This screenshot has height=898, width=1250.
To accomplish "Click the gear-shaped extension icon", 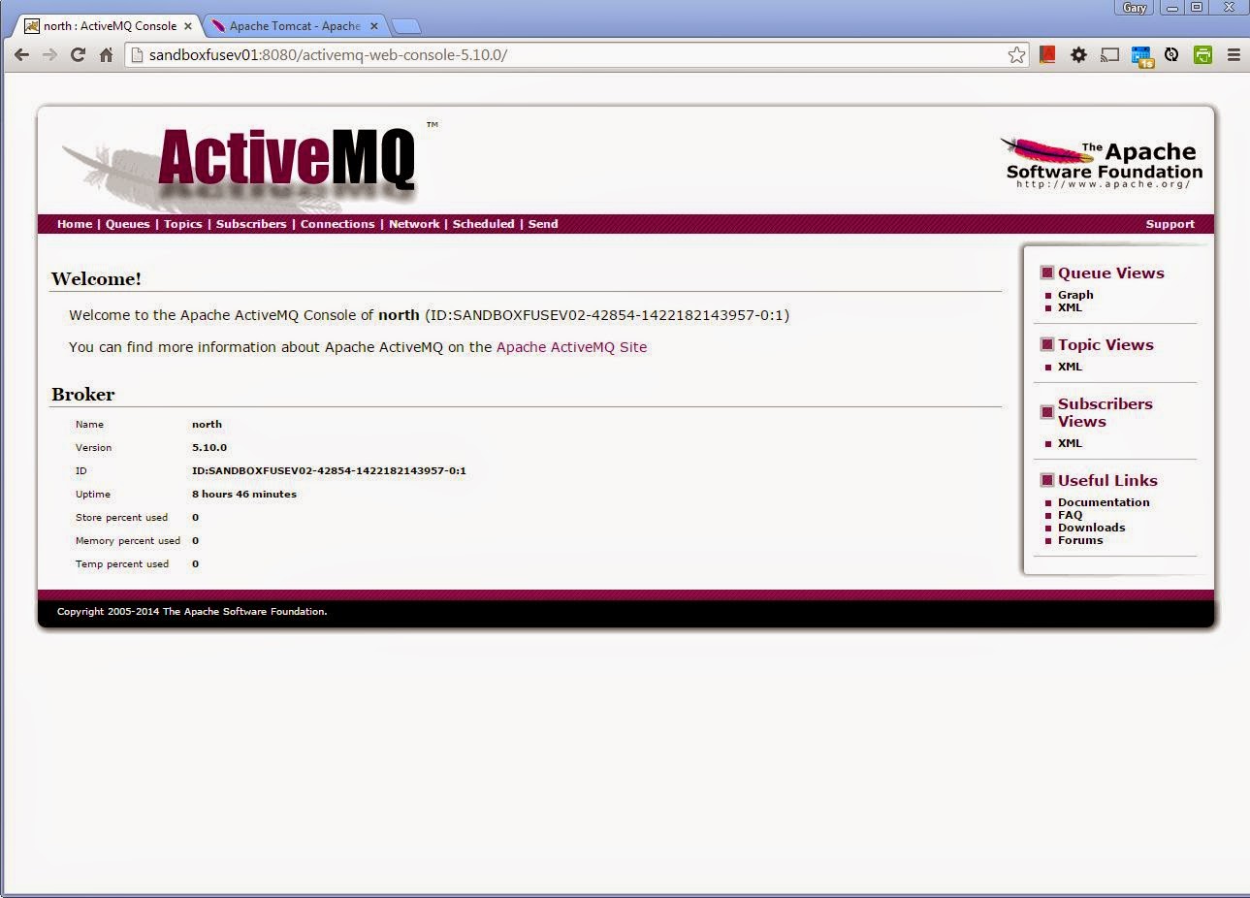I will 1078,55.
